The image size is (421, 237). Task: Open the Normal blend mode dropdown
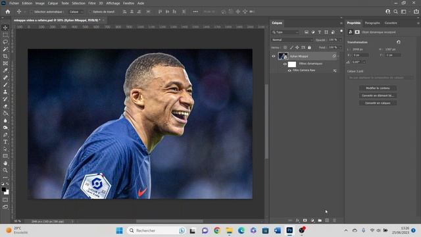click(x=292, y=39)
